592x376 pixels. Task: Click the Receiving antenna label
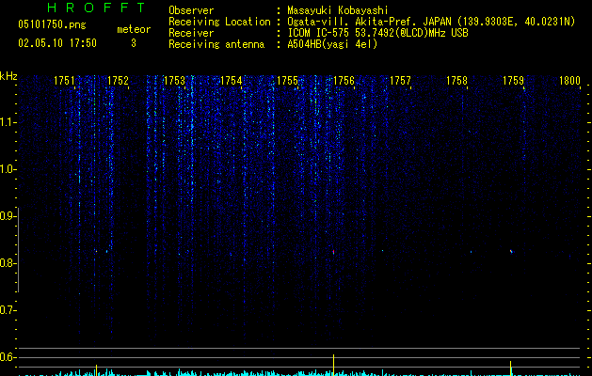coord(216,44)
